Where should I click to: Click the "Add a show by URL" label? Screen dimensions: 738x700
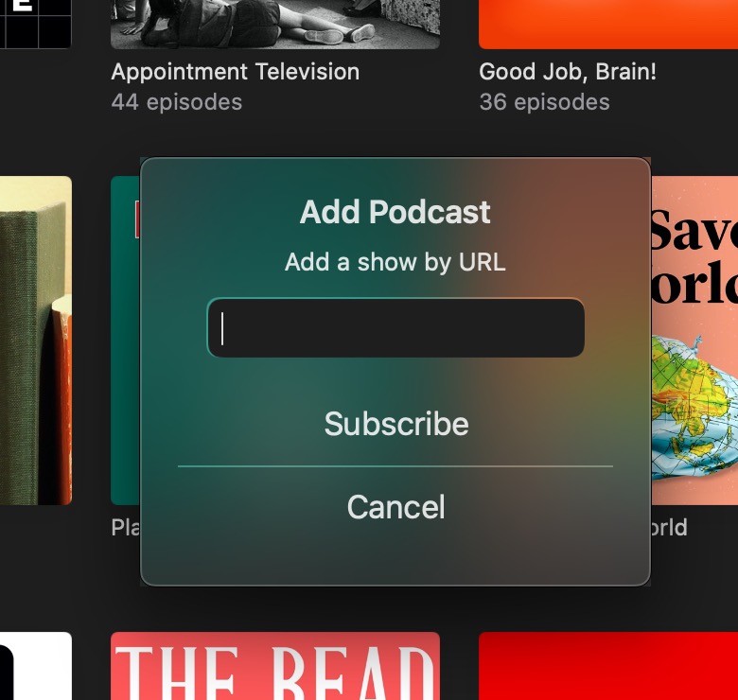395,262
